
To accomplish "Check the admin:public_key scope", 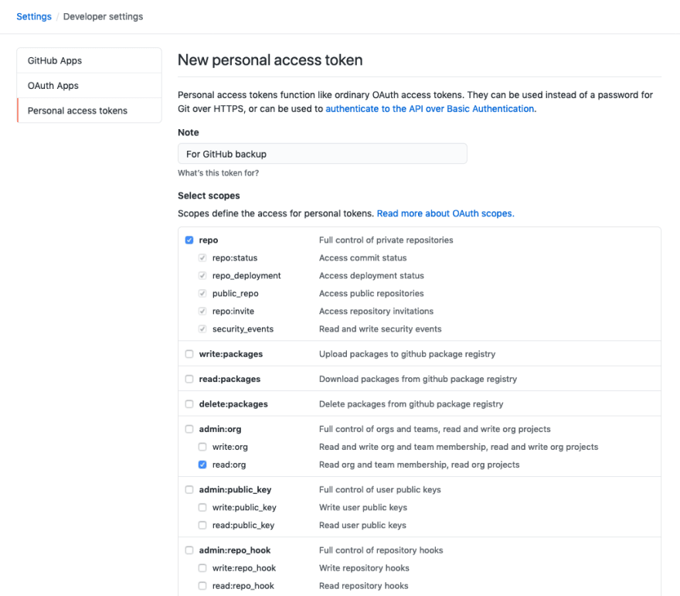I will point(189,490).
